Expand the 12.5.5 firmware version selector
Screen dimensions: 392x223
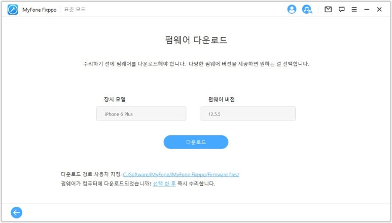(x=248, y=114)
